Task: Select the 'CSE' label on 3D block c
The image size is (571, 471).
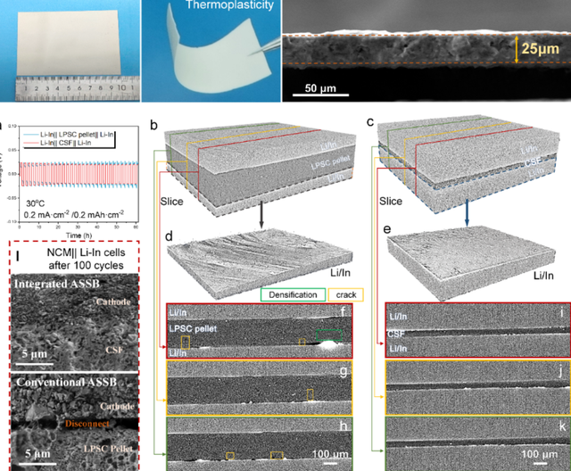Action: [534, 162]
